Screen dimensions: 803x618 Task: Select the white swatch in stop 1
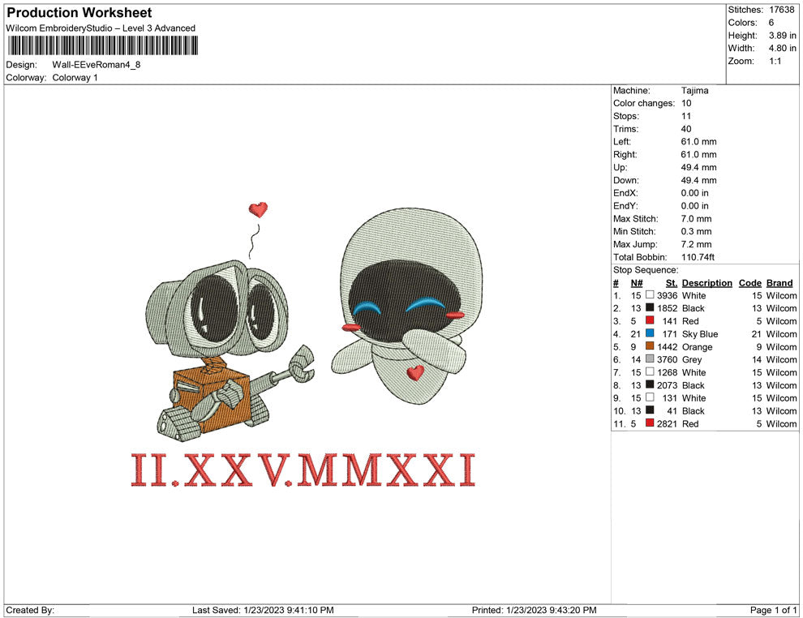tap(650, 295)
